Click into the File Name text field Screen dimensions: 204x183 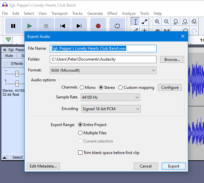click(x=103, y=48)
